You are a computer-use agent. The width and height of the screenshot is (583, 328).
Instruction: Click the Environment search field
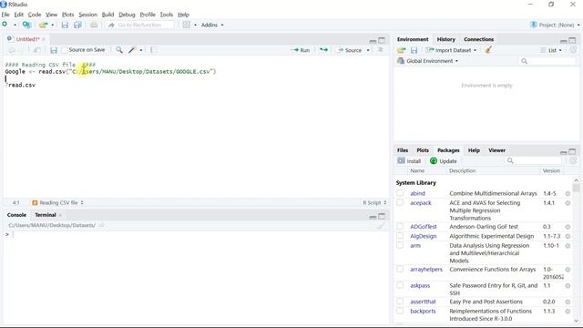[547, 61]
